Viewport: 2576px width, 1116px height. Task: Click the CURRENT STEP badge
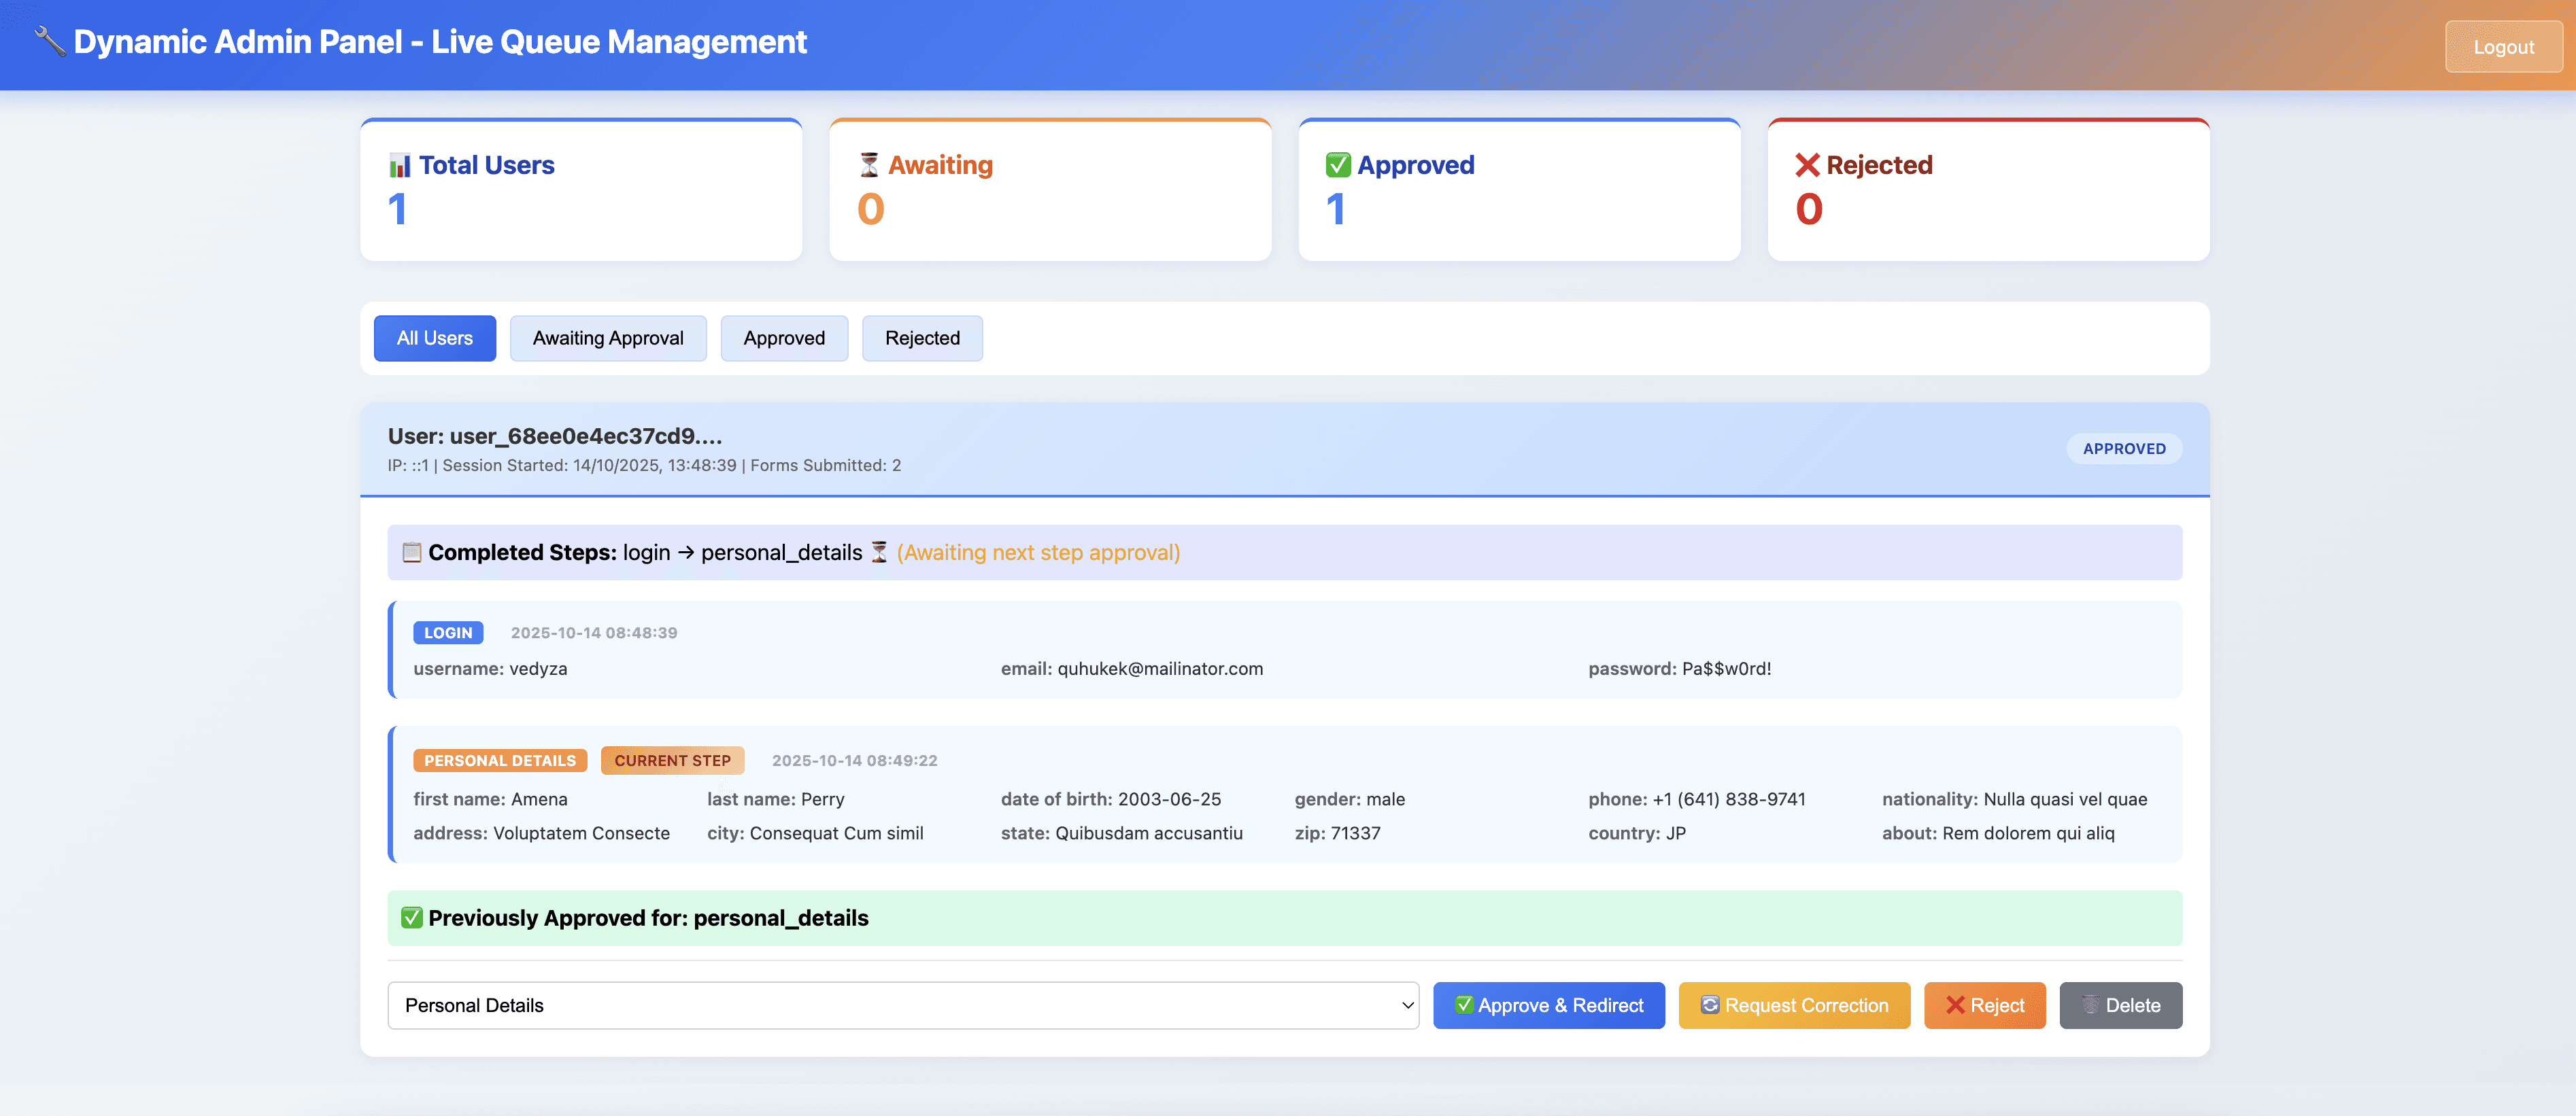point(672,761)
